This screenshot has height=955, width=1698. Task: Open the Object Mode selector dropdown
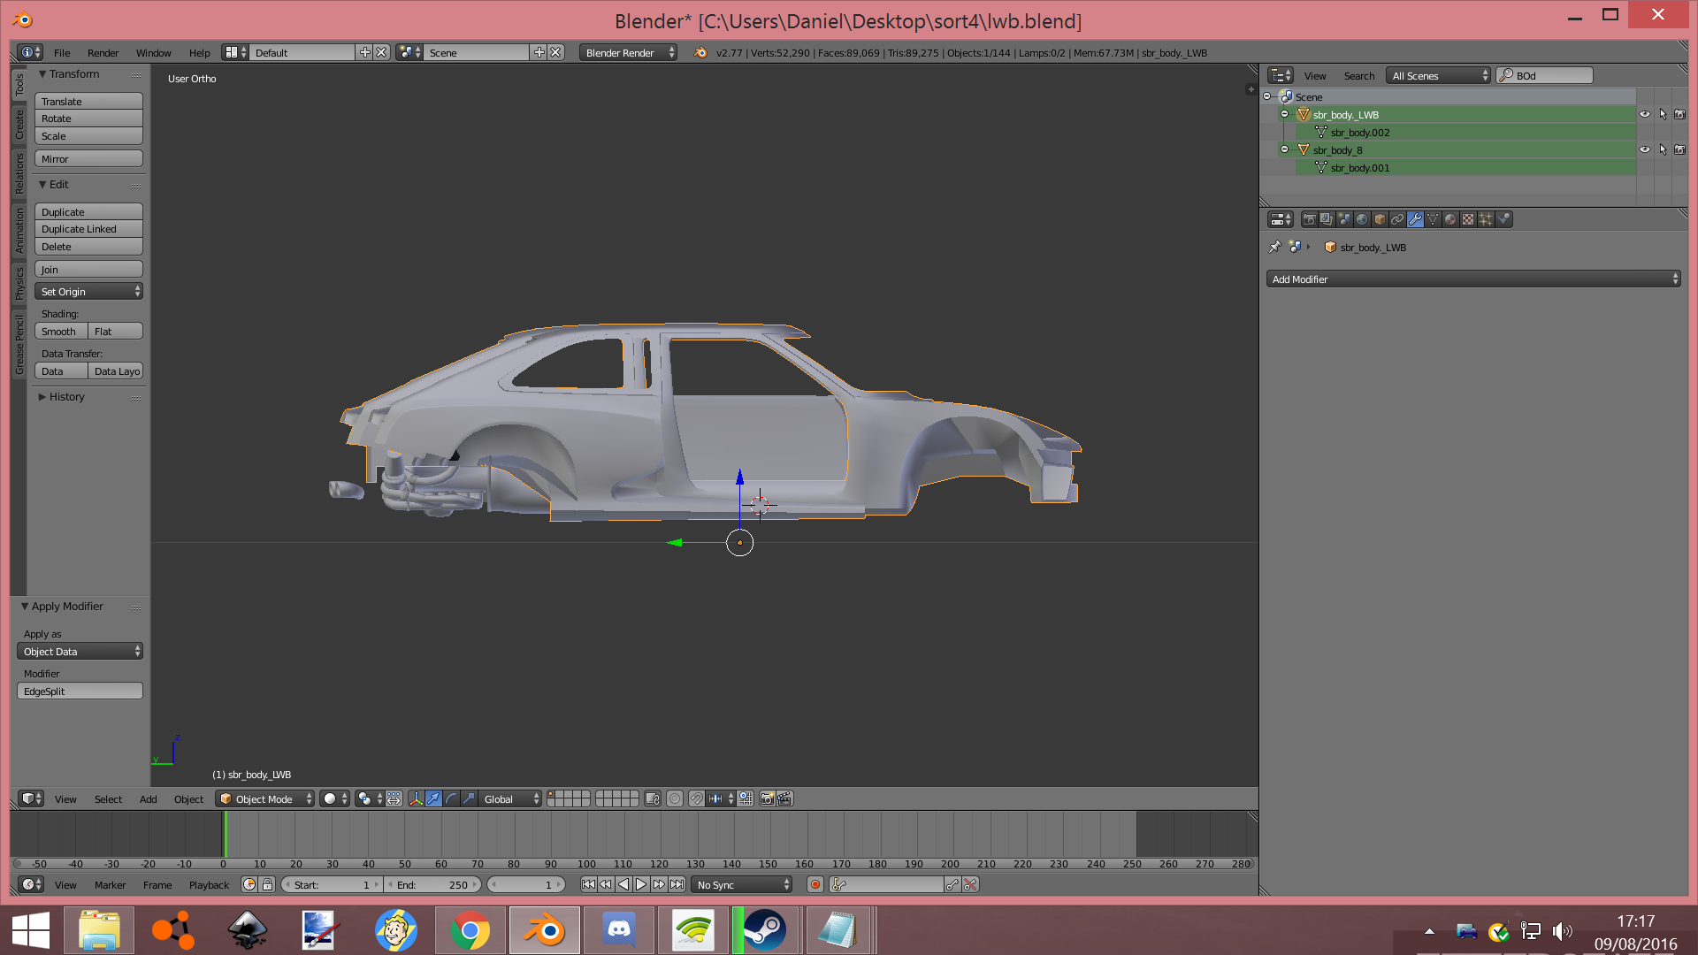[x=265, y=798]
